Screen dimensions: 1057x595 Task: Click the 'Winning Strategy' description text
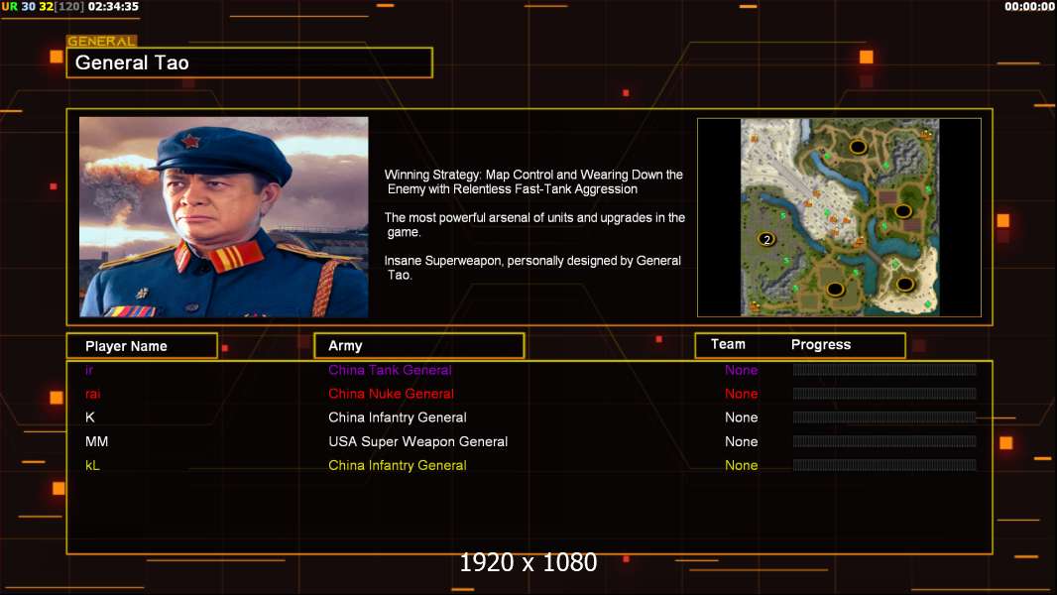click(x=533, y=181)
